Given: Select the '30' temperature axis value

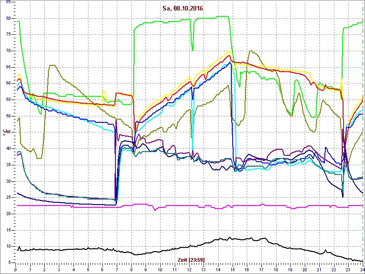Looking at the screenshot, I should pos(8,181).
